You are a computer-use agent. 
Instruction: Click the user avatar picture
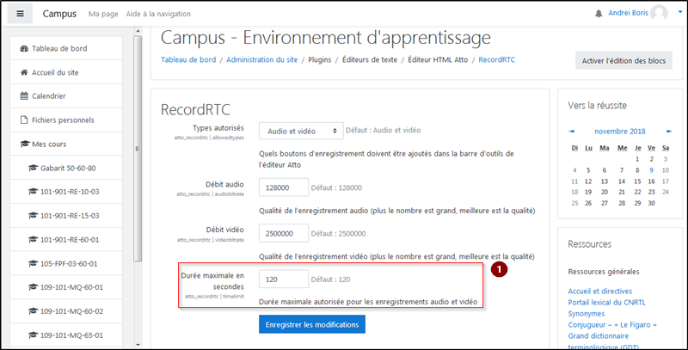659,14
